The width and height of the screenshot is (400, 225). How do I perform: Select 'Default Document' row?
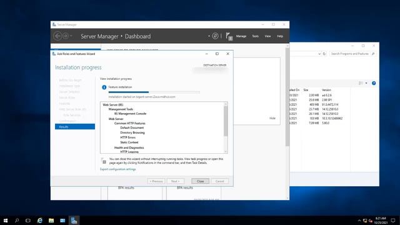pyautogui.click(x=132, y=127)
